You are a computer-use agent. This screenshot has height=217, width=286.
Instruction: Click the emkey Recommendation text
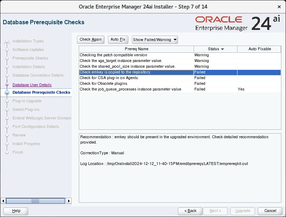point(174,140)
